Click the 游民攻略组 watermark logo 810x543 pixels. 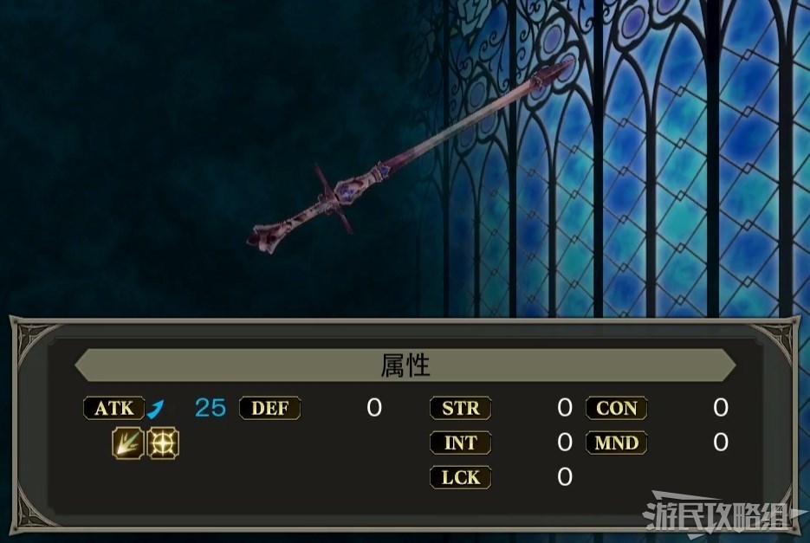pos(724,514)
